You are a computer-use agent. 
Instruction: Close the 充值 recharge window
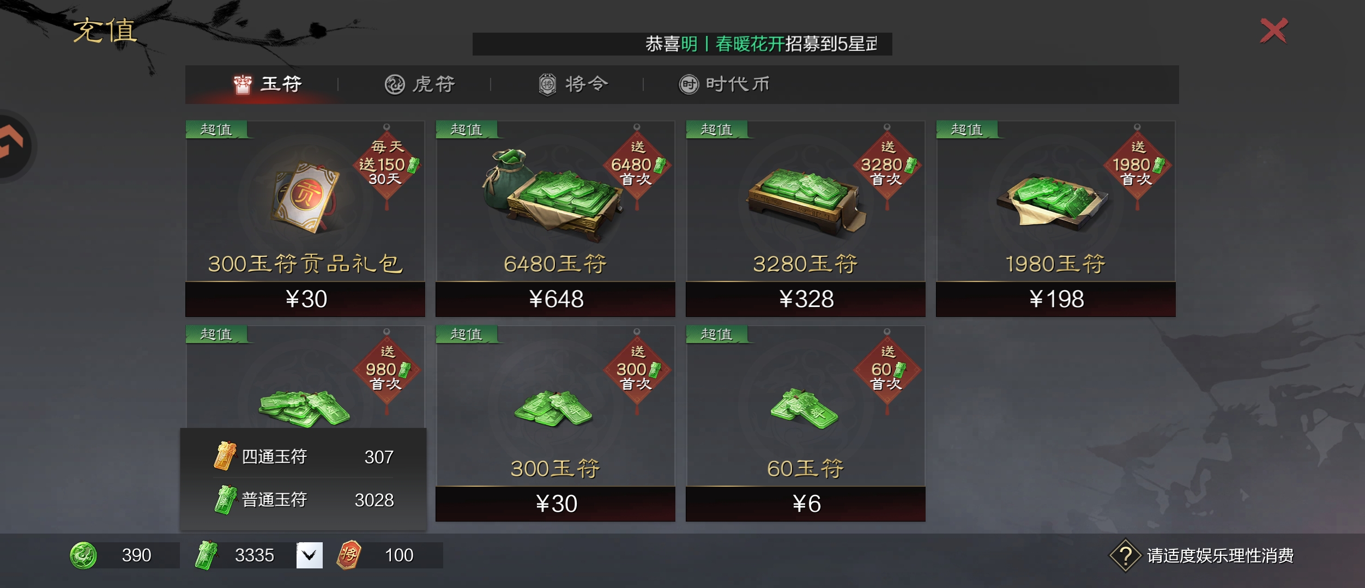pos(1274,31)
